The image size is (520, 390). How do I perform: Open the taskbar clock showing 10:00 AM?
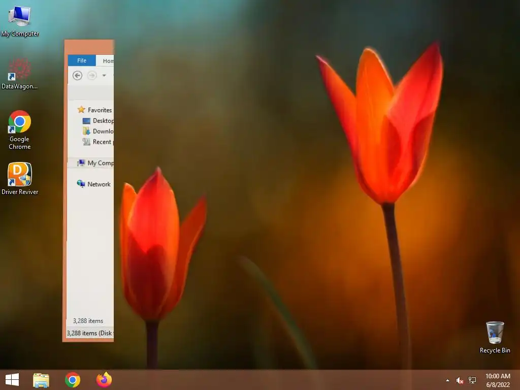(498, 380)
